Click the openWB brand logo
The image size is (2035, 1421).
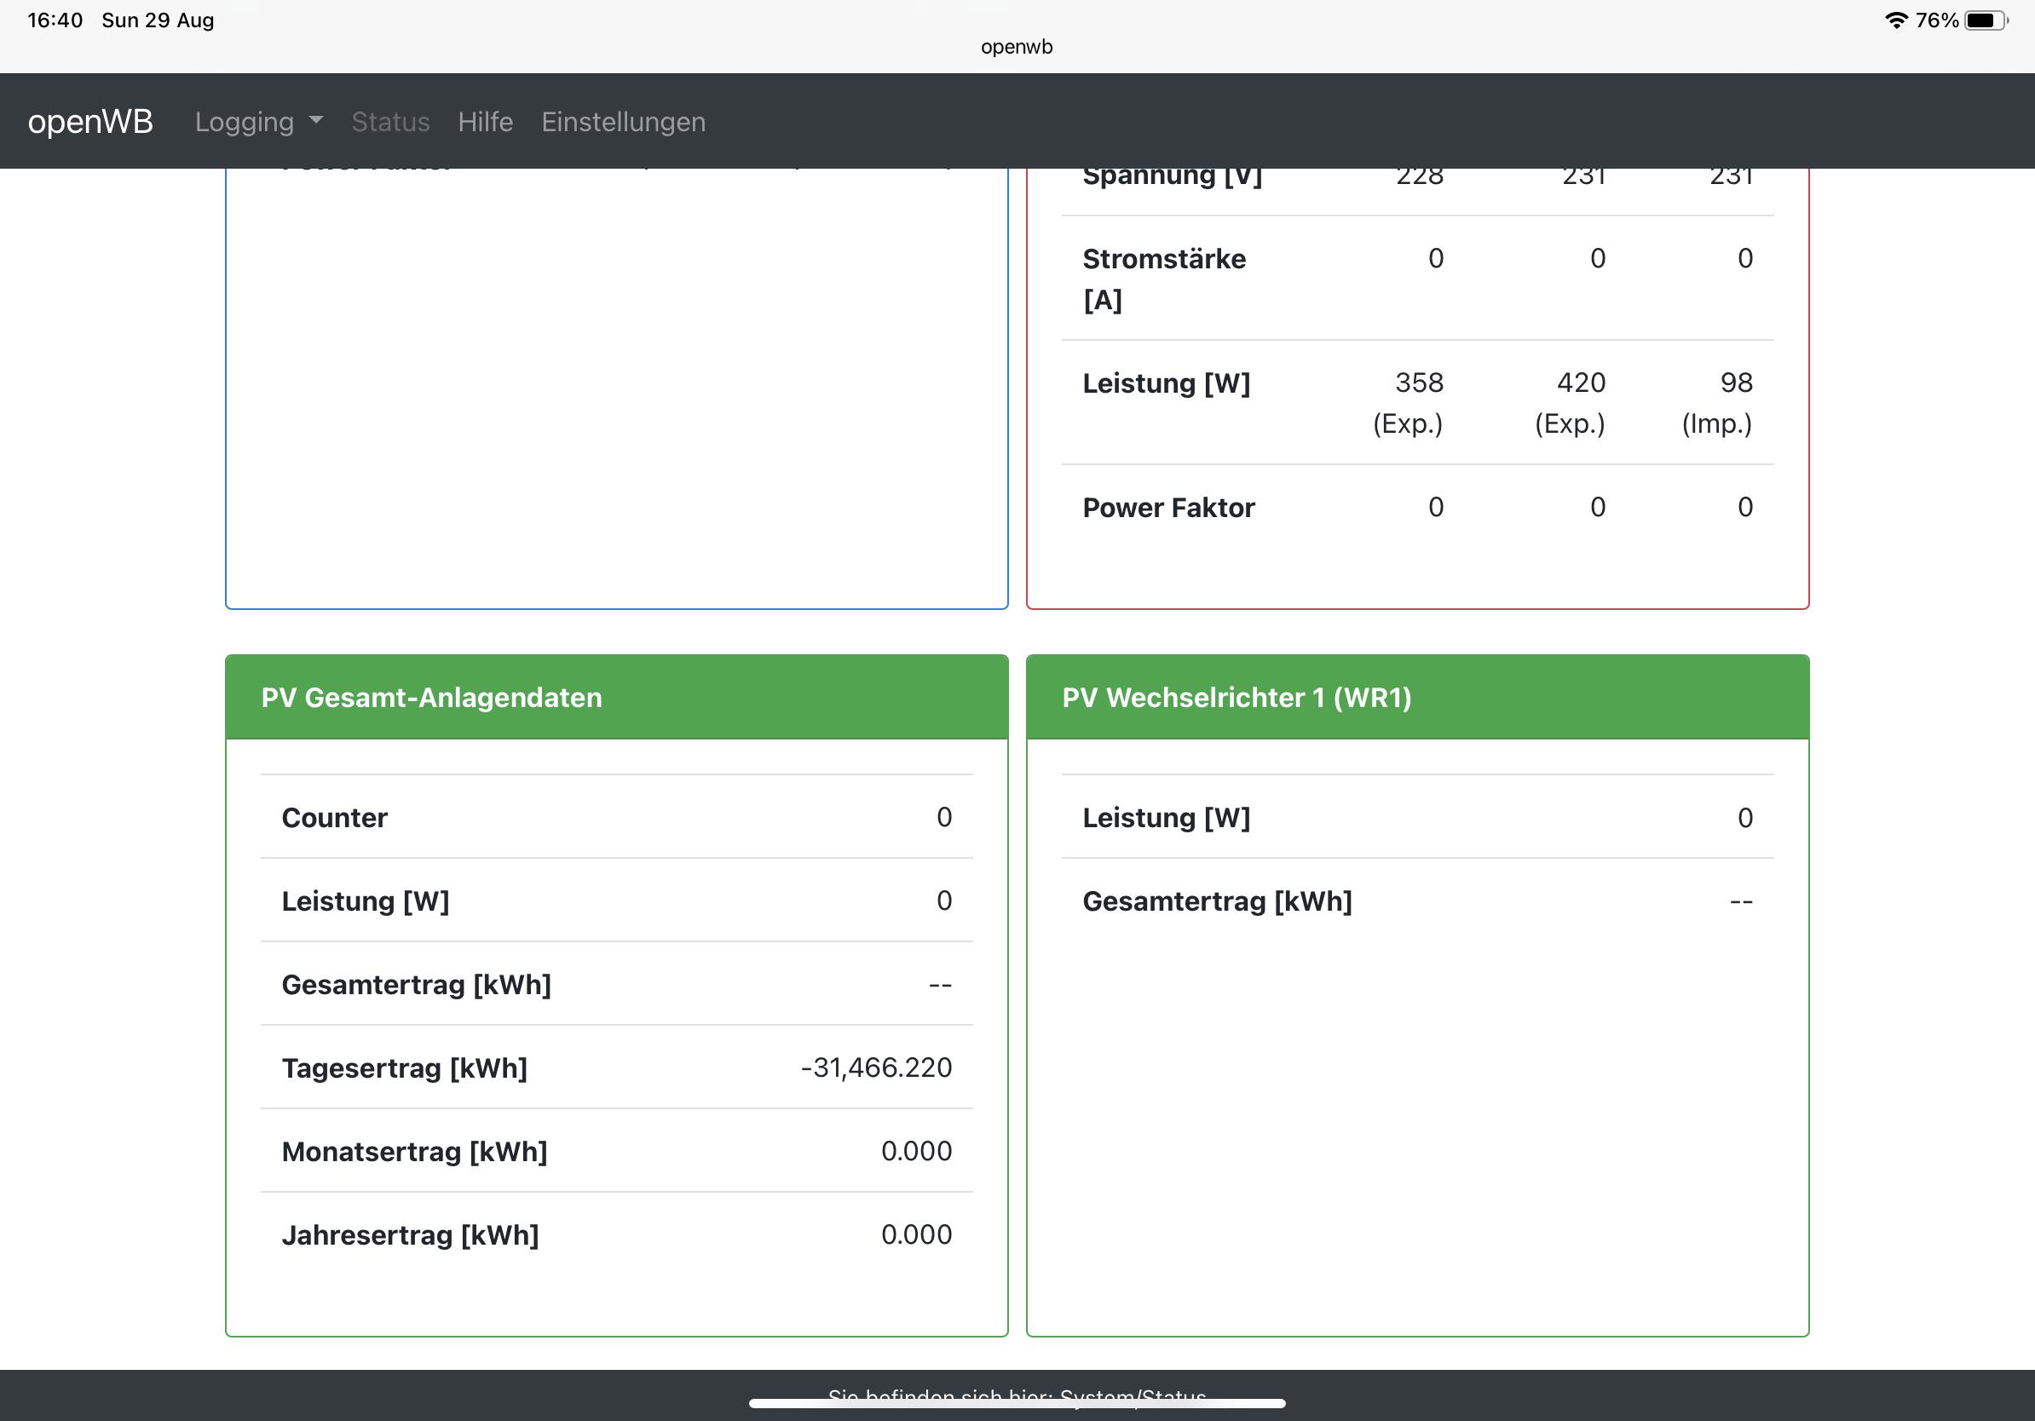click(90, 121)
